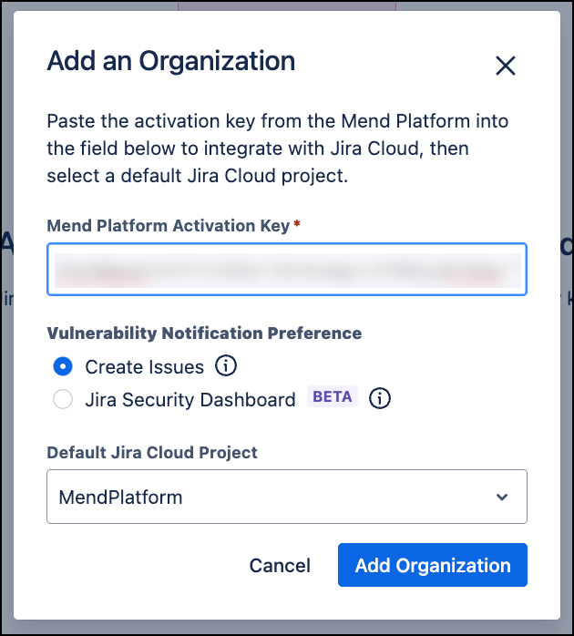This screenshot has width=574, height=636.
Task: Choose the Jira Security Dashboard radio button
Action: pos(63,399)
